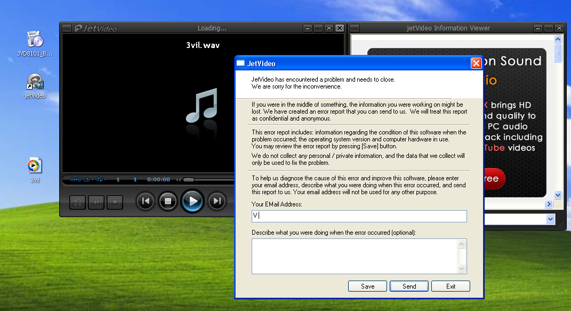Maximize the jetVideo Information Viewer window
This screenshot has height=311, width=571.
[x=549, y=28]
